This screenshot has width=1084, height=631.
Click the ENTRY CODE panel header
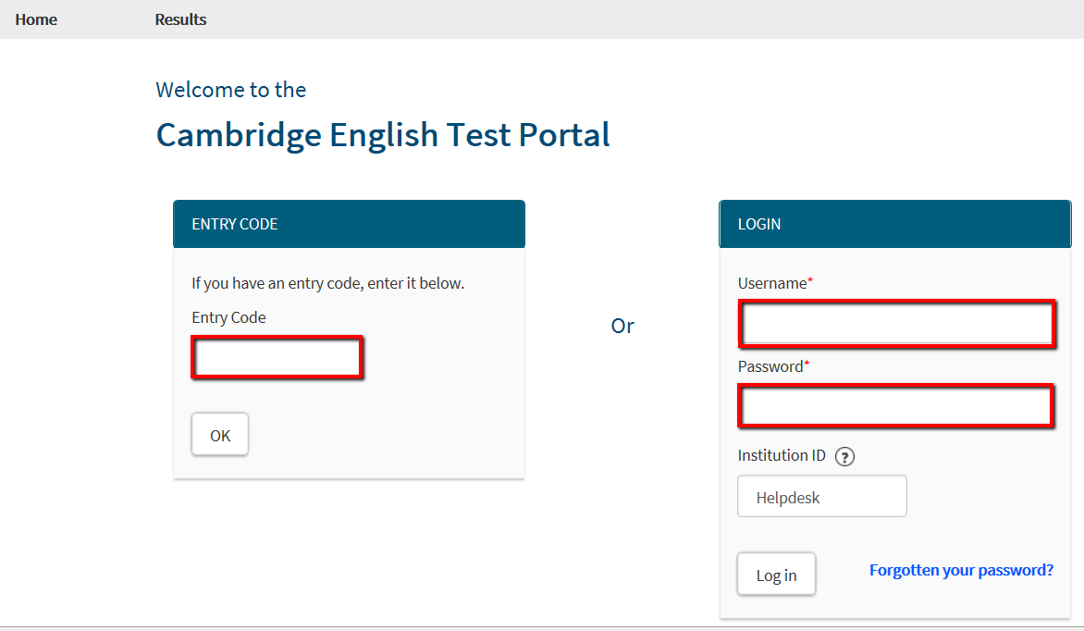point(349,224)
